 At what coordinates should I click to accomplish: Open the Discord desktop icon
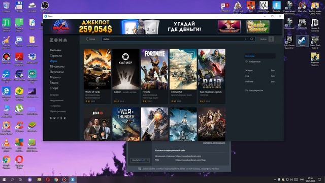tap(19, 41)
